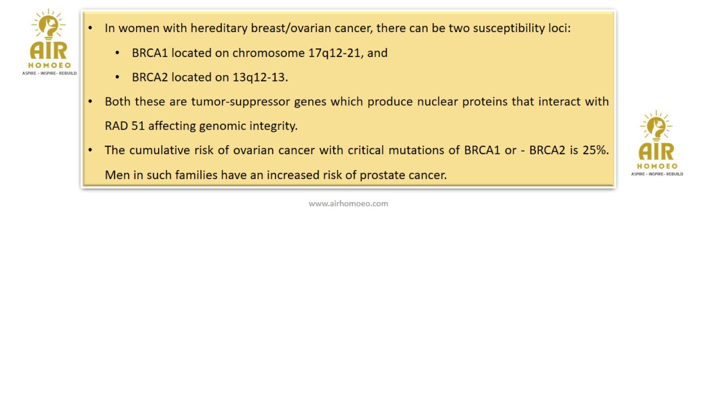Click the bullet before 'Both these are'
Image resolution: width=723 pixels, height=407 pixels.
click(x=90, y=102)
